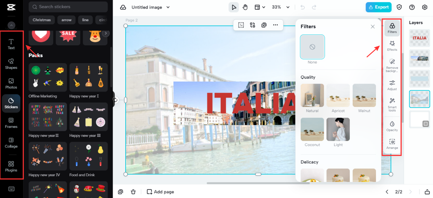This screenshot has height=198, width=433.
Task: Choose the Select pointer tool
Action: tap(234, 7)
